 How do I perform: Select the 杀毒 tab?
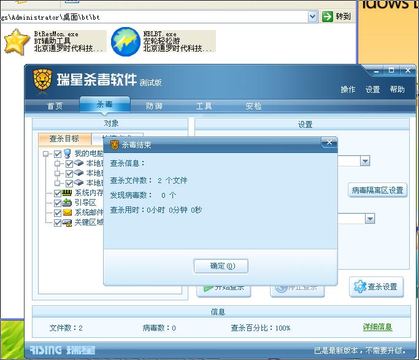[105, 104]
